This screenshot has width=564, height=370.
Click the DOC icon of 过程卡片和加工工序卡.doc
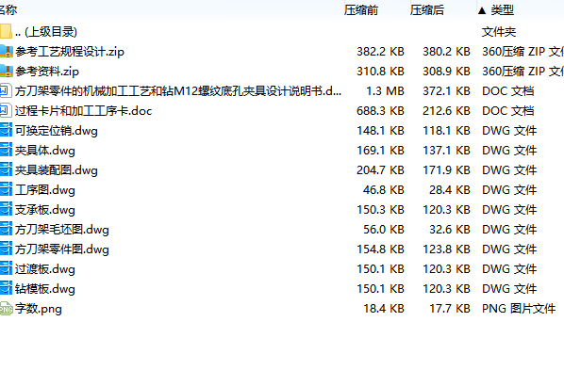(x=6, y=111)
